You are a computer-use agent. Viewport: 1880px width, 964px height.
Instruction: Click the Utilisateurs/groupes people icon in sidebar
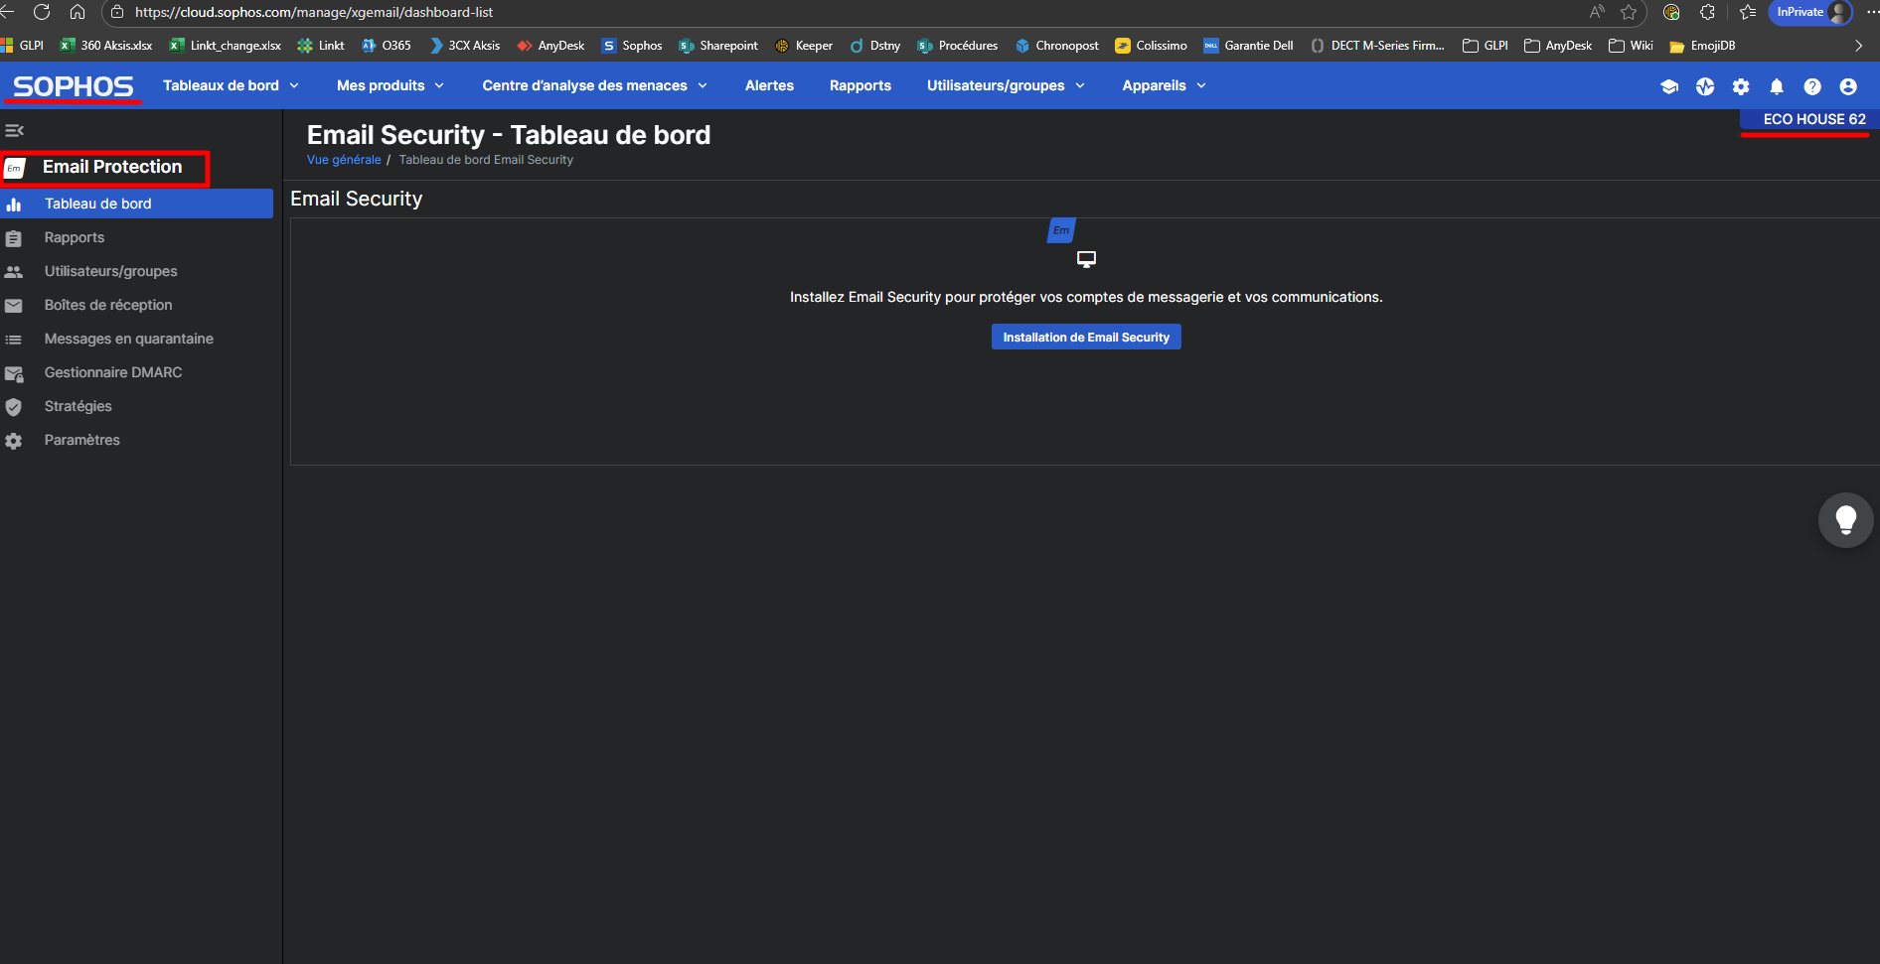pos(14,272)
